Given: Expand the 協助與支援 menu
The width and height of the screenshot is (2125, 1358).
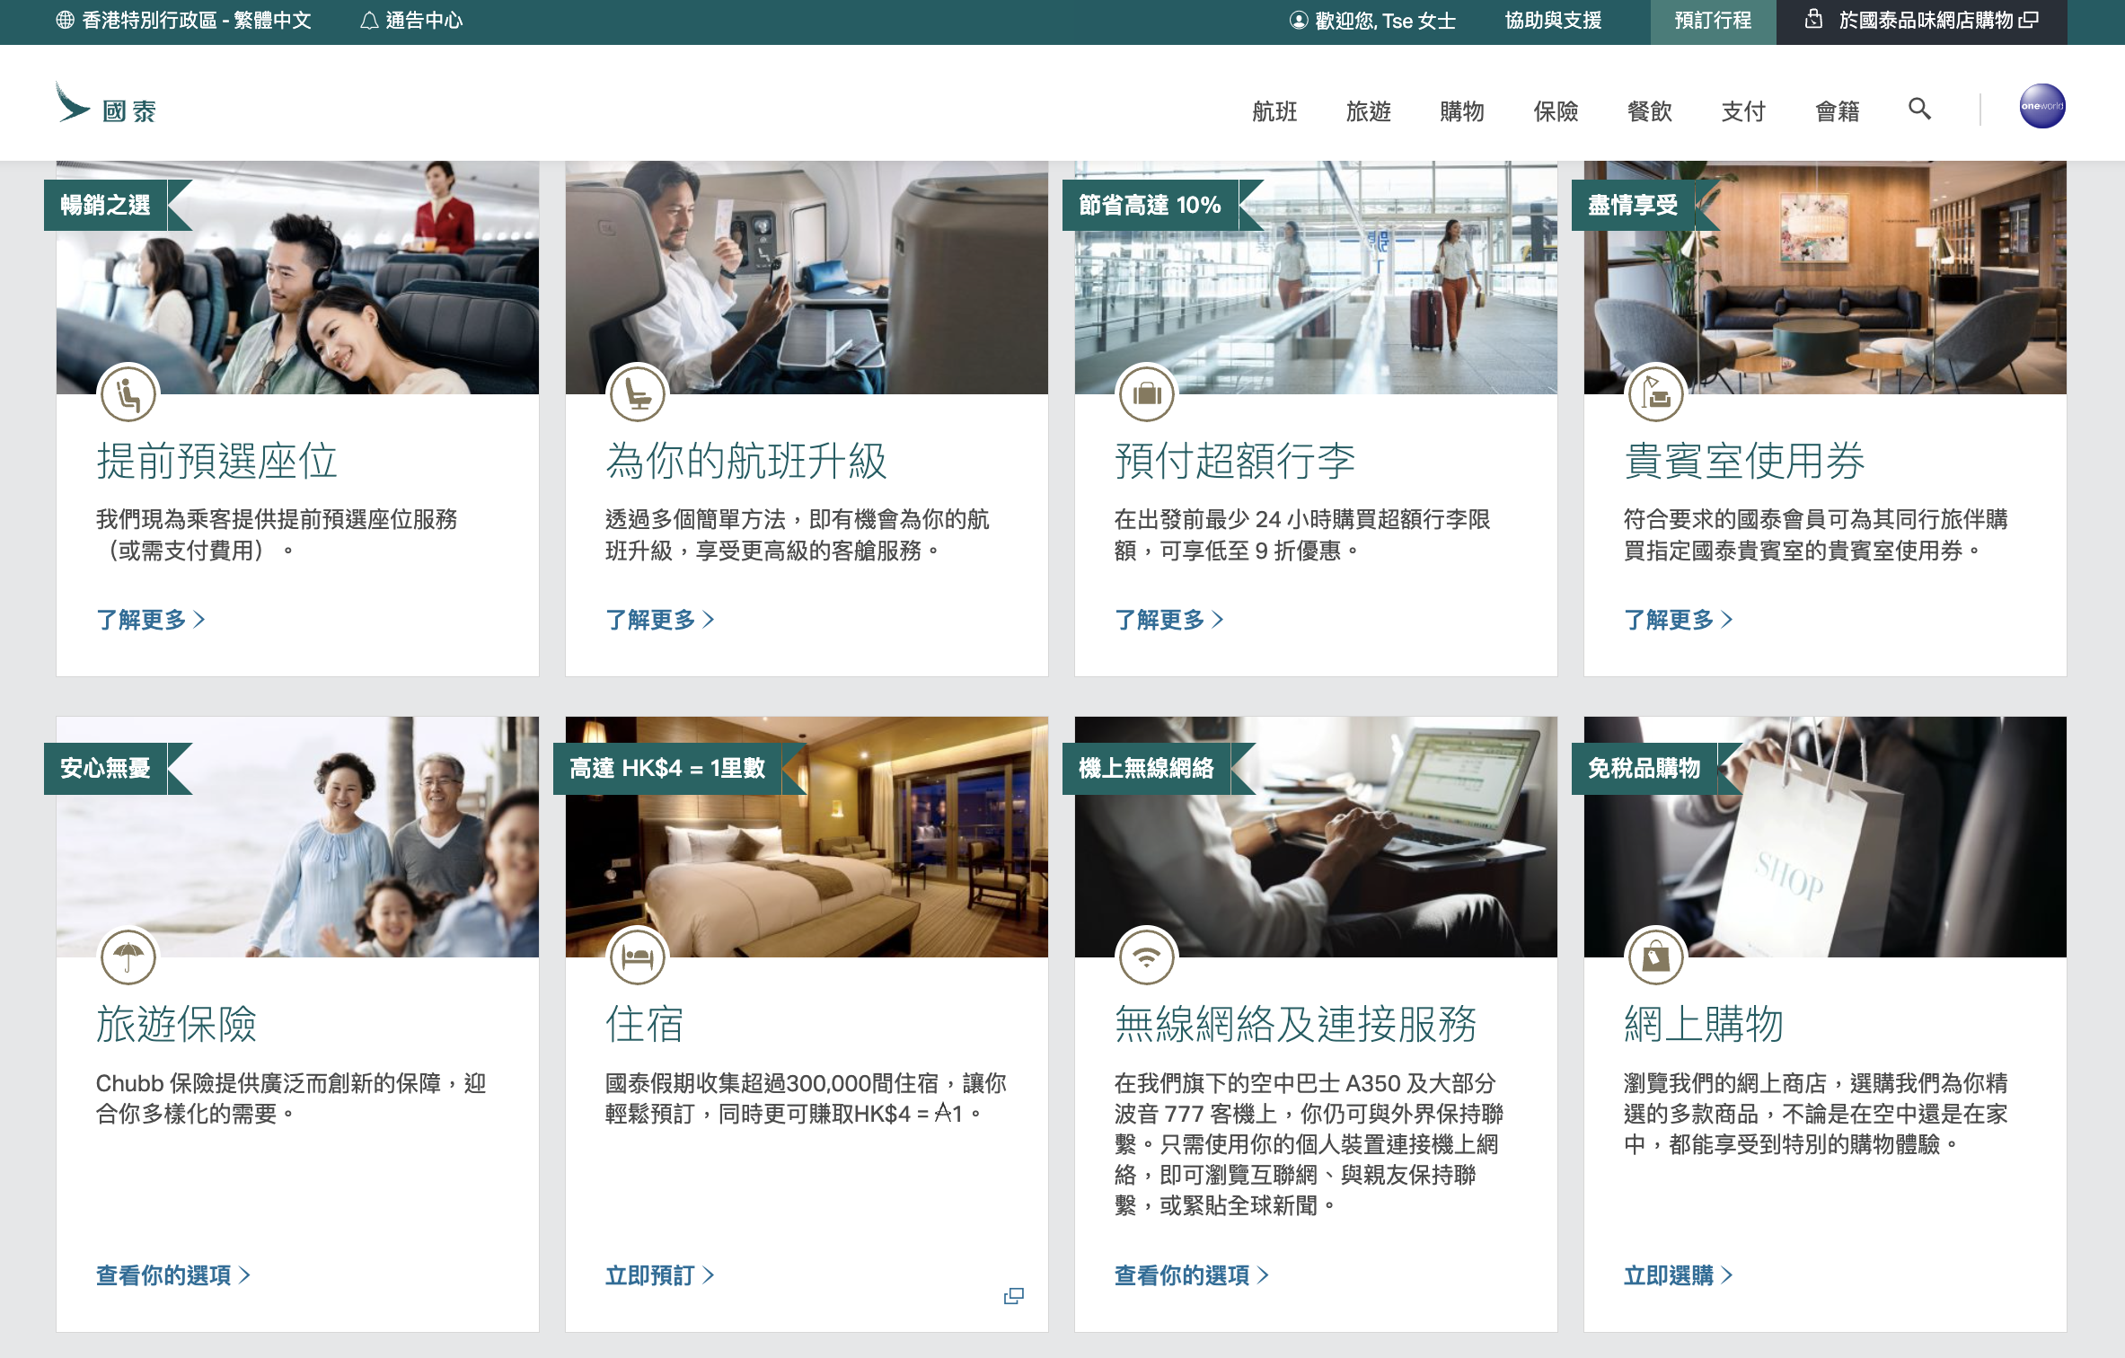Looking at the screenshot, I should (1553, 21).
